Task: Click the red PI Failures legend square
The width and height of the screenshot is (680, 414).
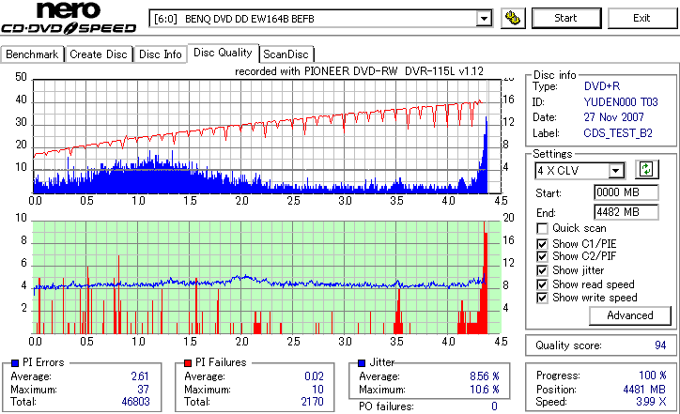Action: pos(188,363)
